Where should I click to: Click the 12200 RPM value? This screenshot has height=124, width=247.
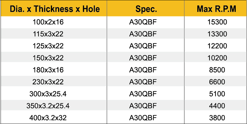[x=217, y=46]
